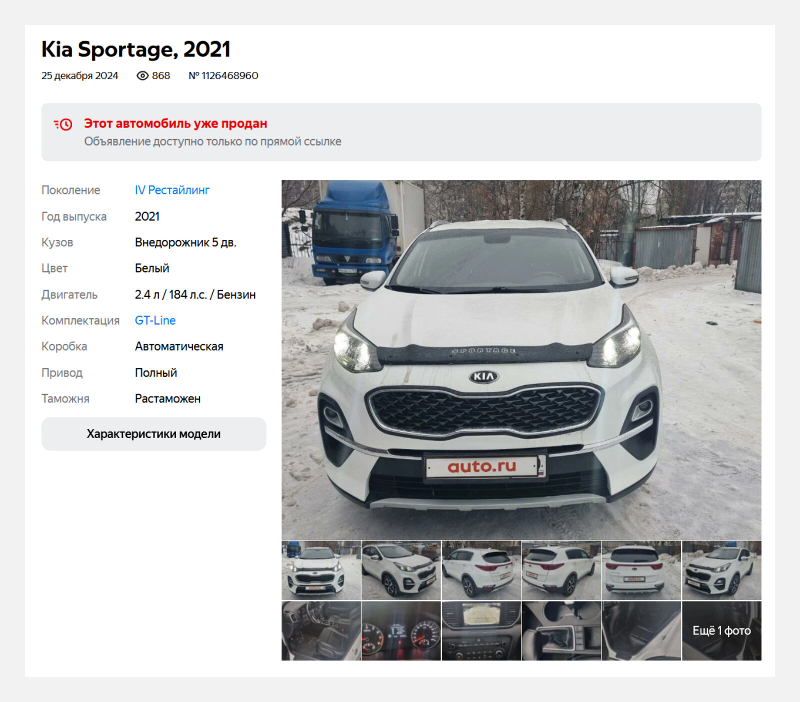Open the front seats interior thumbnail
Screen dimensions: 800x702
click(x=321, y=631)
